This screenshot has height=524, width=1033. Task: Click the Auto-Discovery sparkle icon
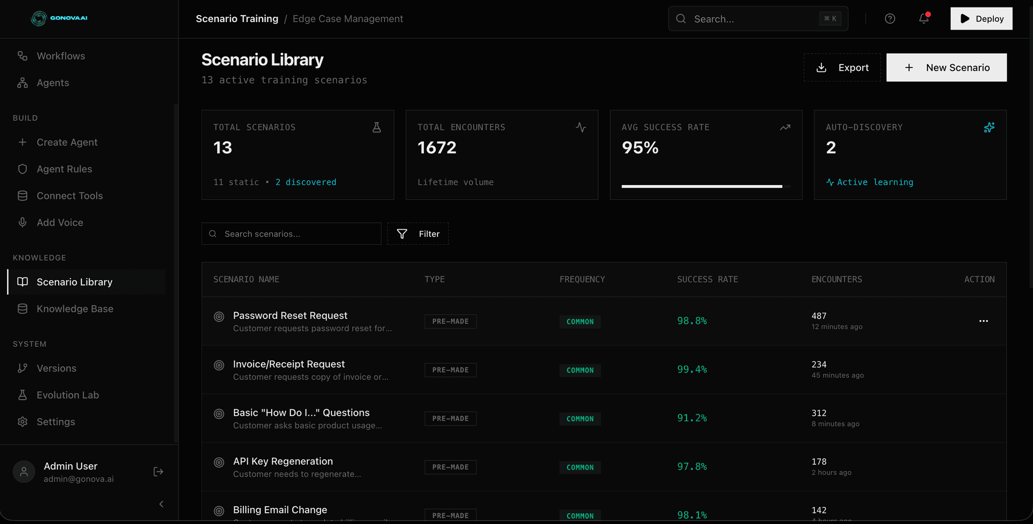[x=989, y=128]
